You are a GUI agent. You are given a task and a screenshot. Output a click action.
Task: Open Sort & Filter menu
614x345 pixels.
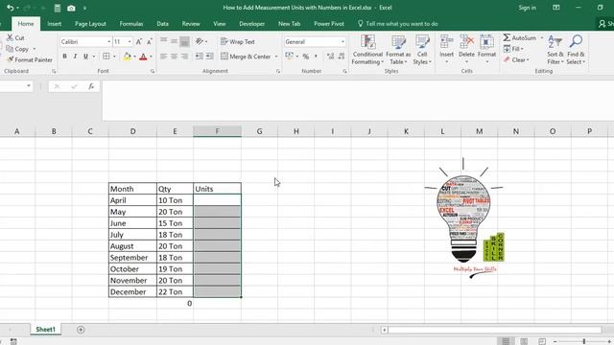coord(555,50)
